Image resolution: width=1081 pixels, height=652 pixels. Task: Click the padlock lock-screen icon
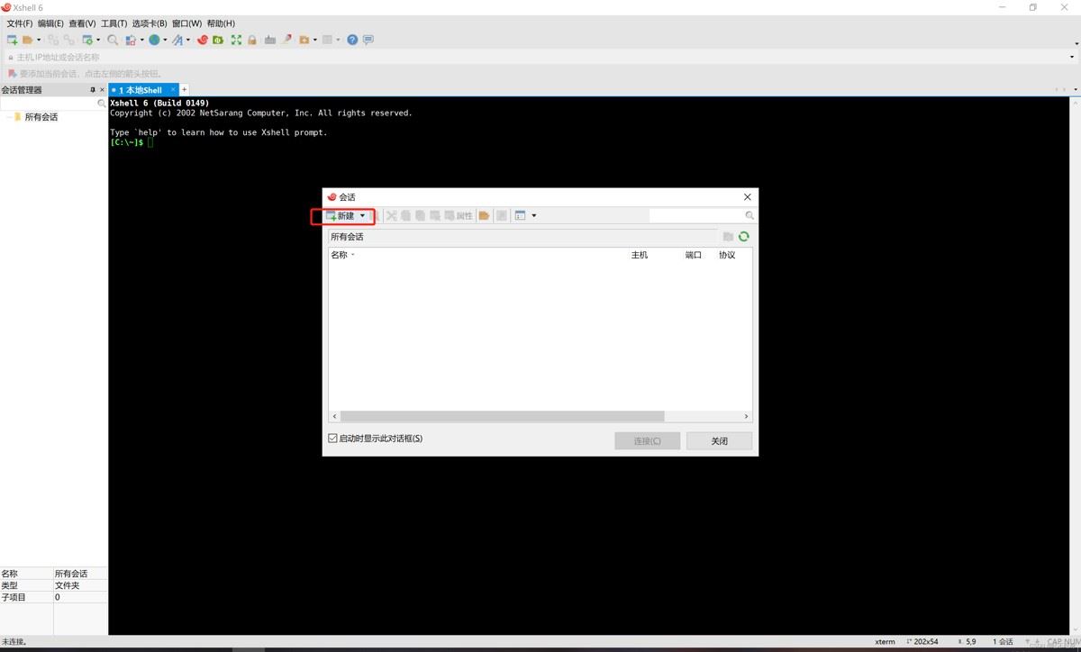(252, 40)
